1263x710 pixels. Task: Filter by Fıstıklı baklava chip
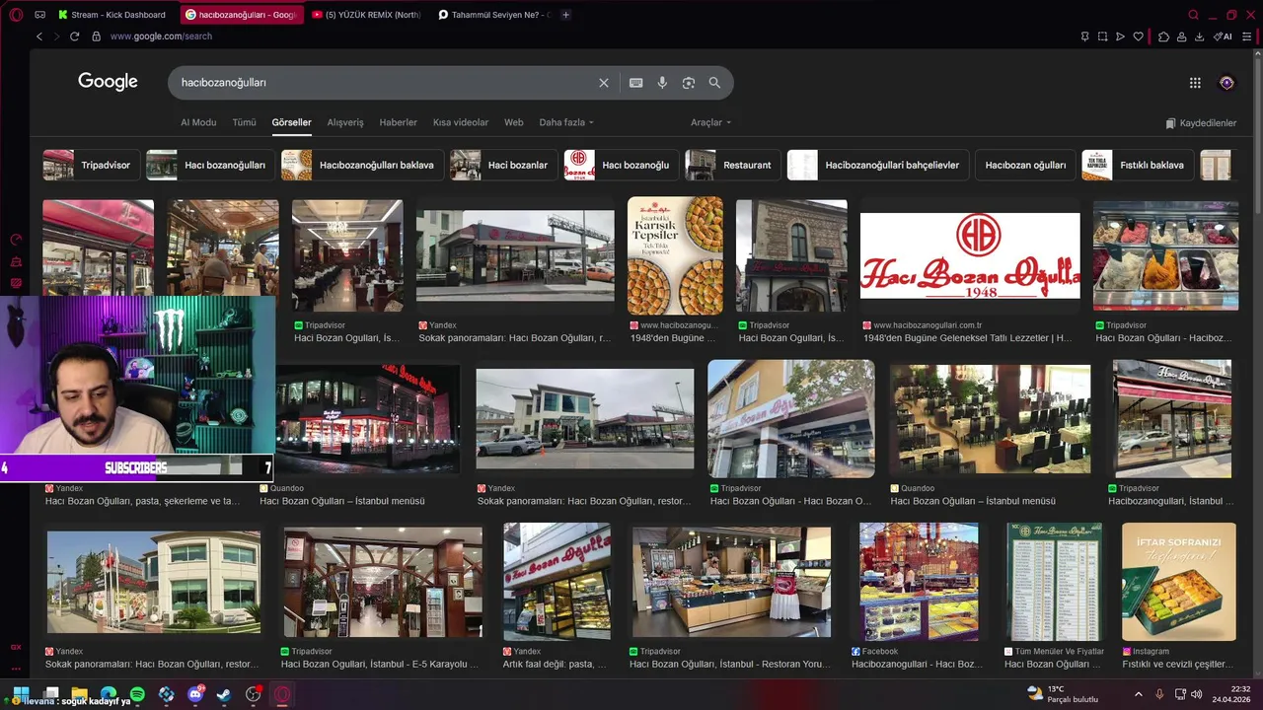click(1138, 165)
